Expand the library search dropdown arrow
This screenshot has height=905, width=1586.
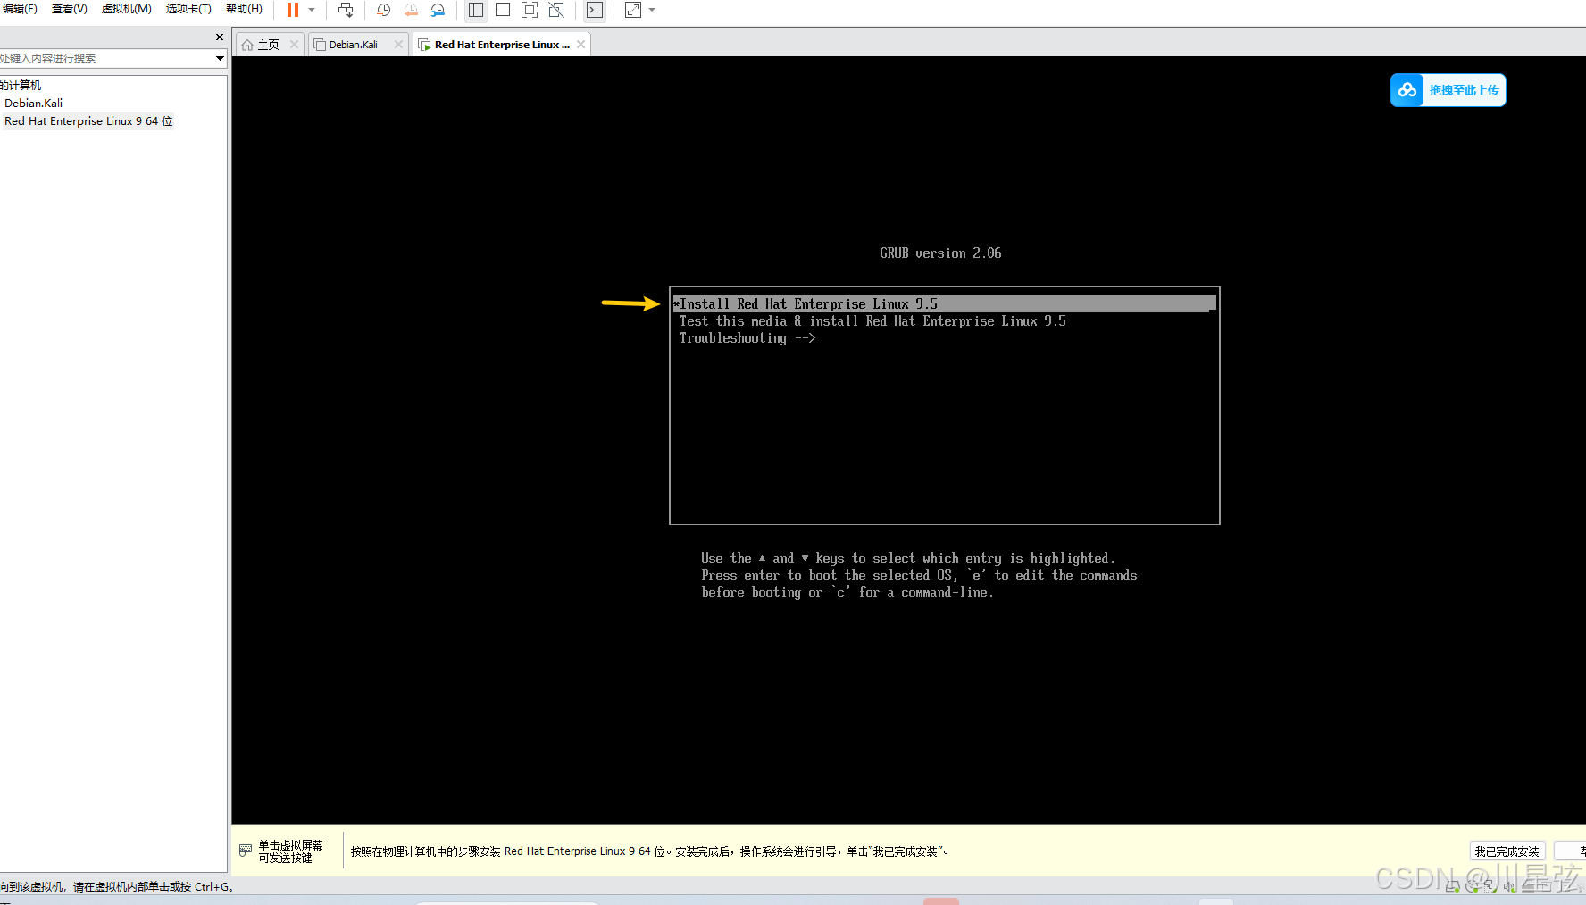click(220, 59)
